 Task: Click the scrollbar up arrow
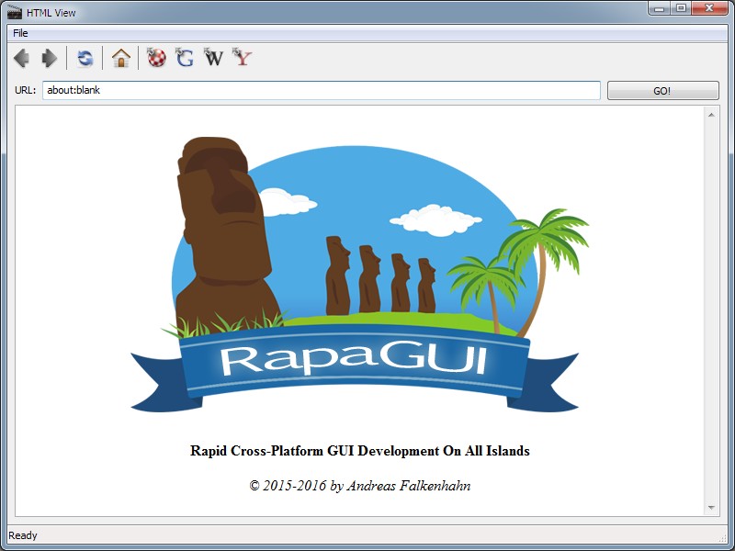(x=711, y=115)
